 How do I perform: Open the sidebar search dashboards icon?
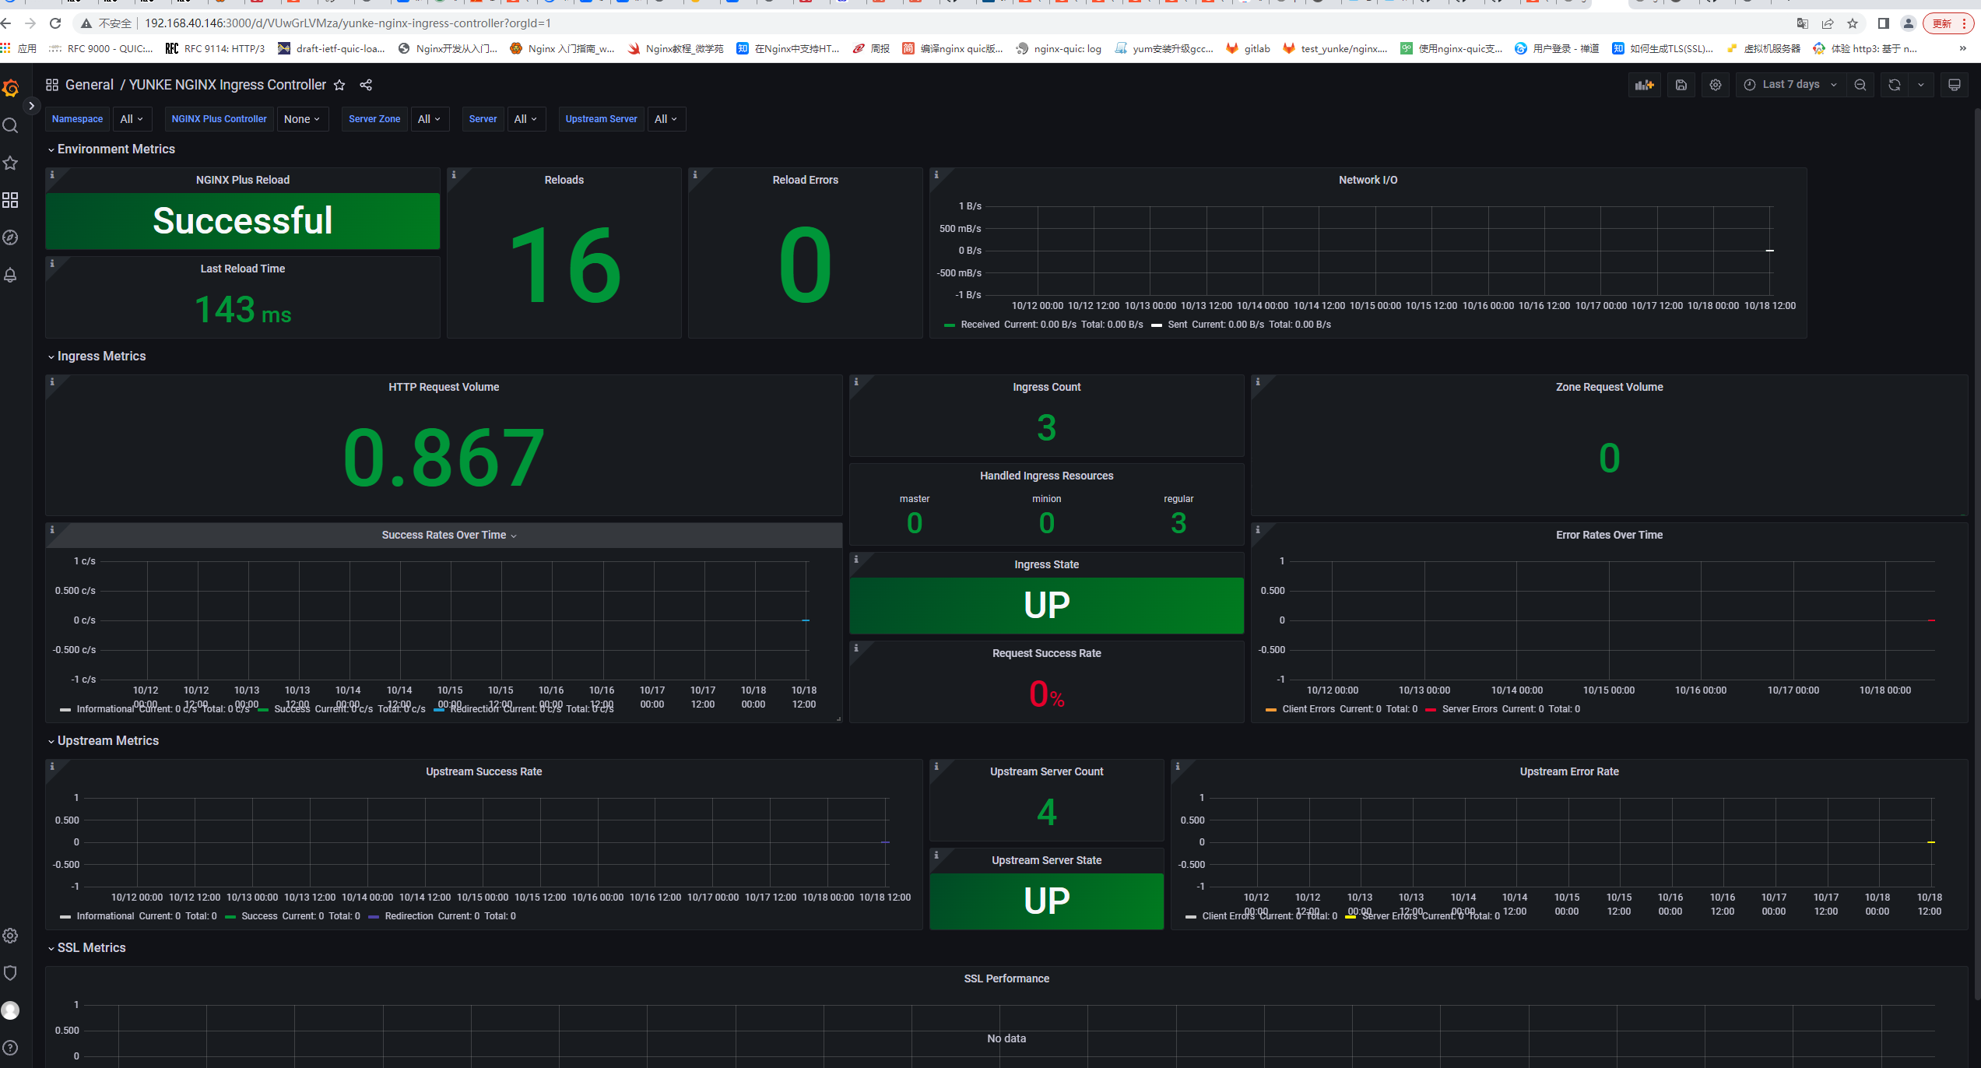tap(10, 125)
